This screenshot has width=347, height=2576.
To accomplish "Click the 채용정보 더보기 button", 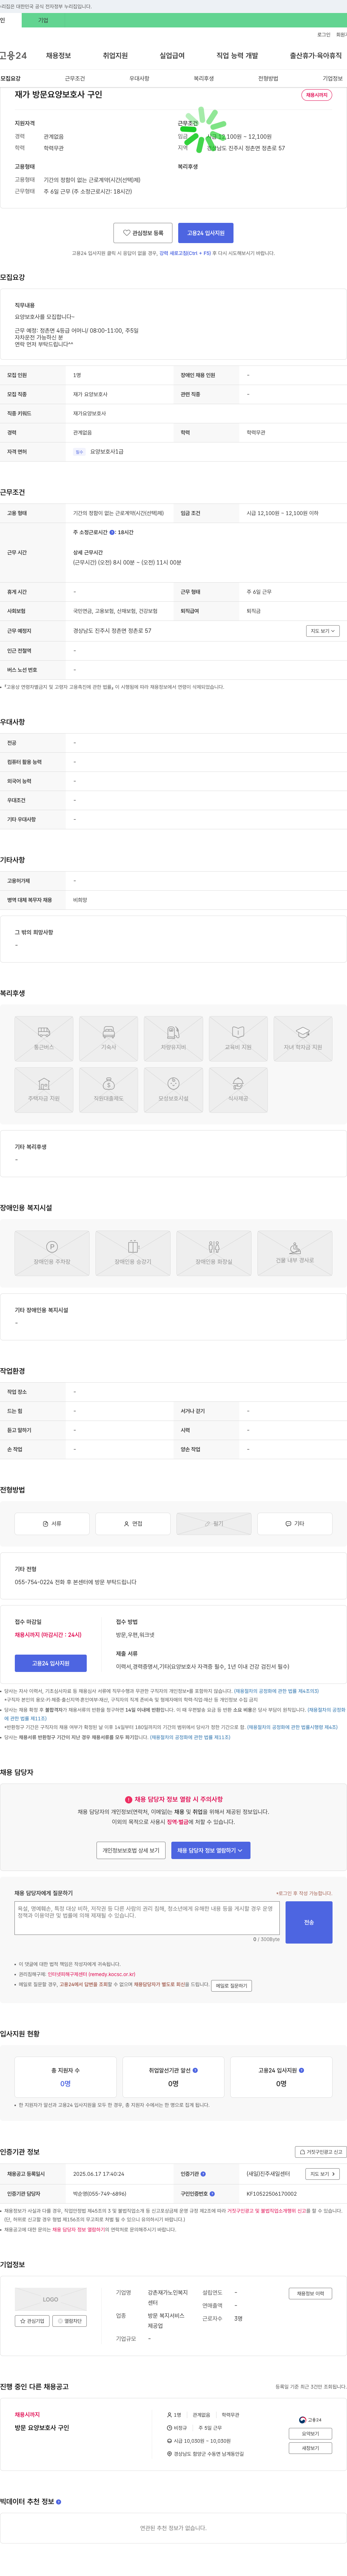I will click(310, 2294).
